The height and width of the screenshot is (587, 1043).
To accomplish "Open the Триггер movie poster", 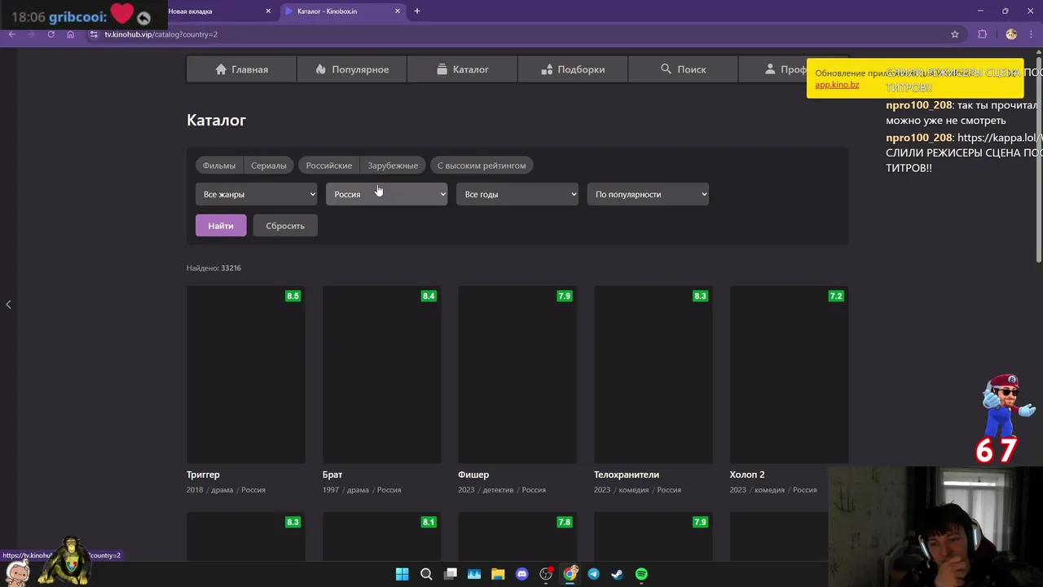I will click(x=246, y=374).
